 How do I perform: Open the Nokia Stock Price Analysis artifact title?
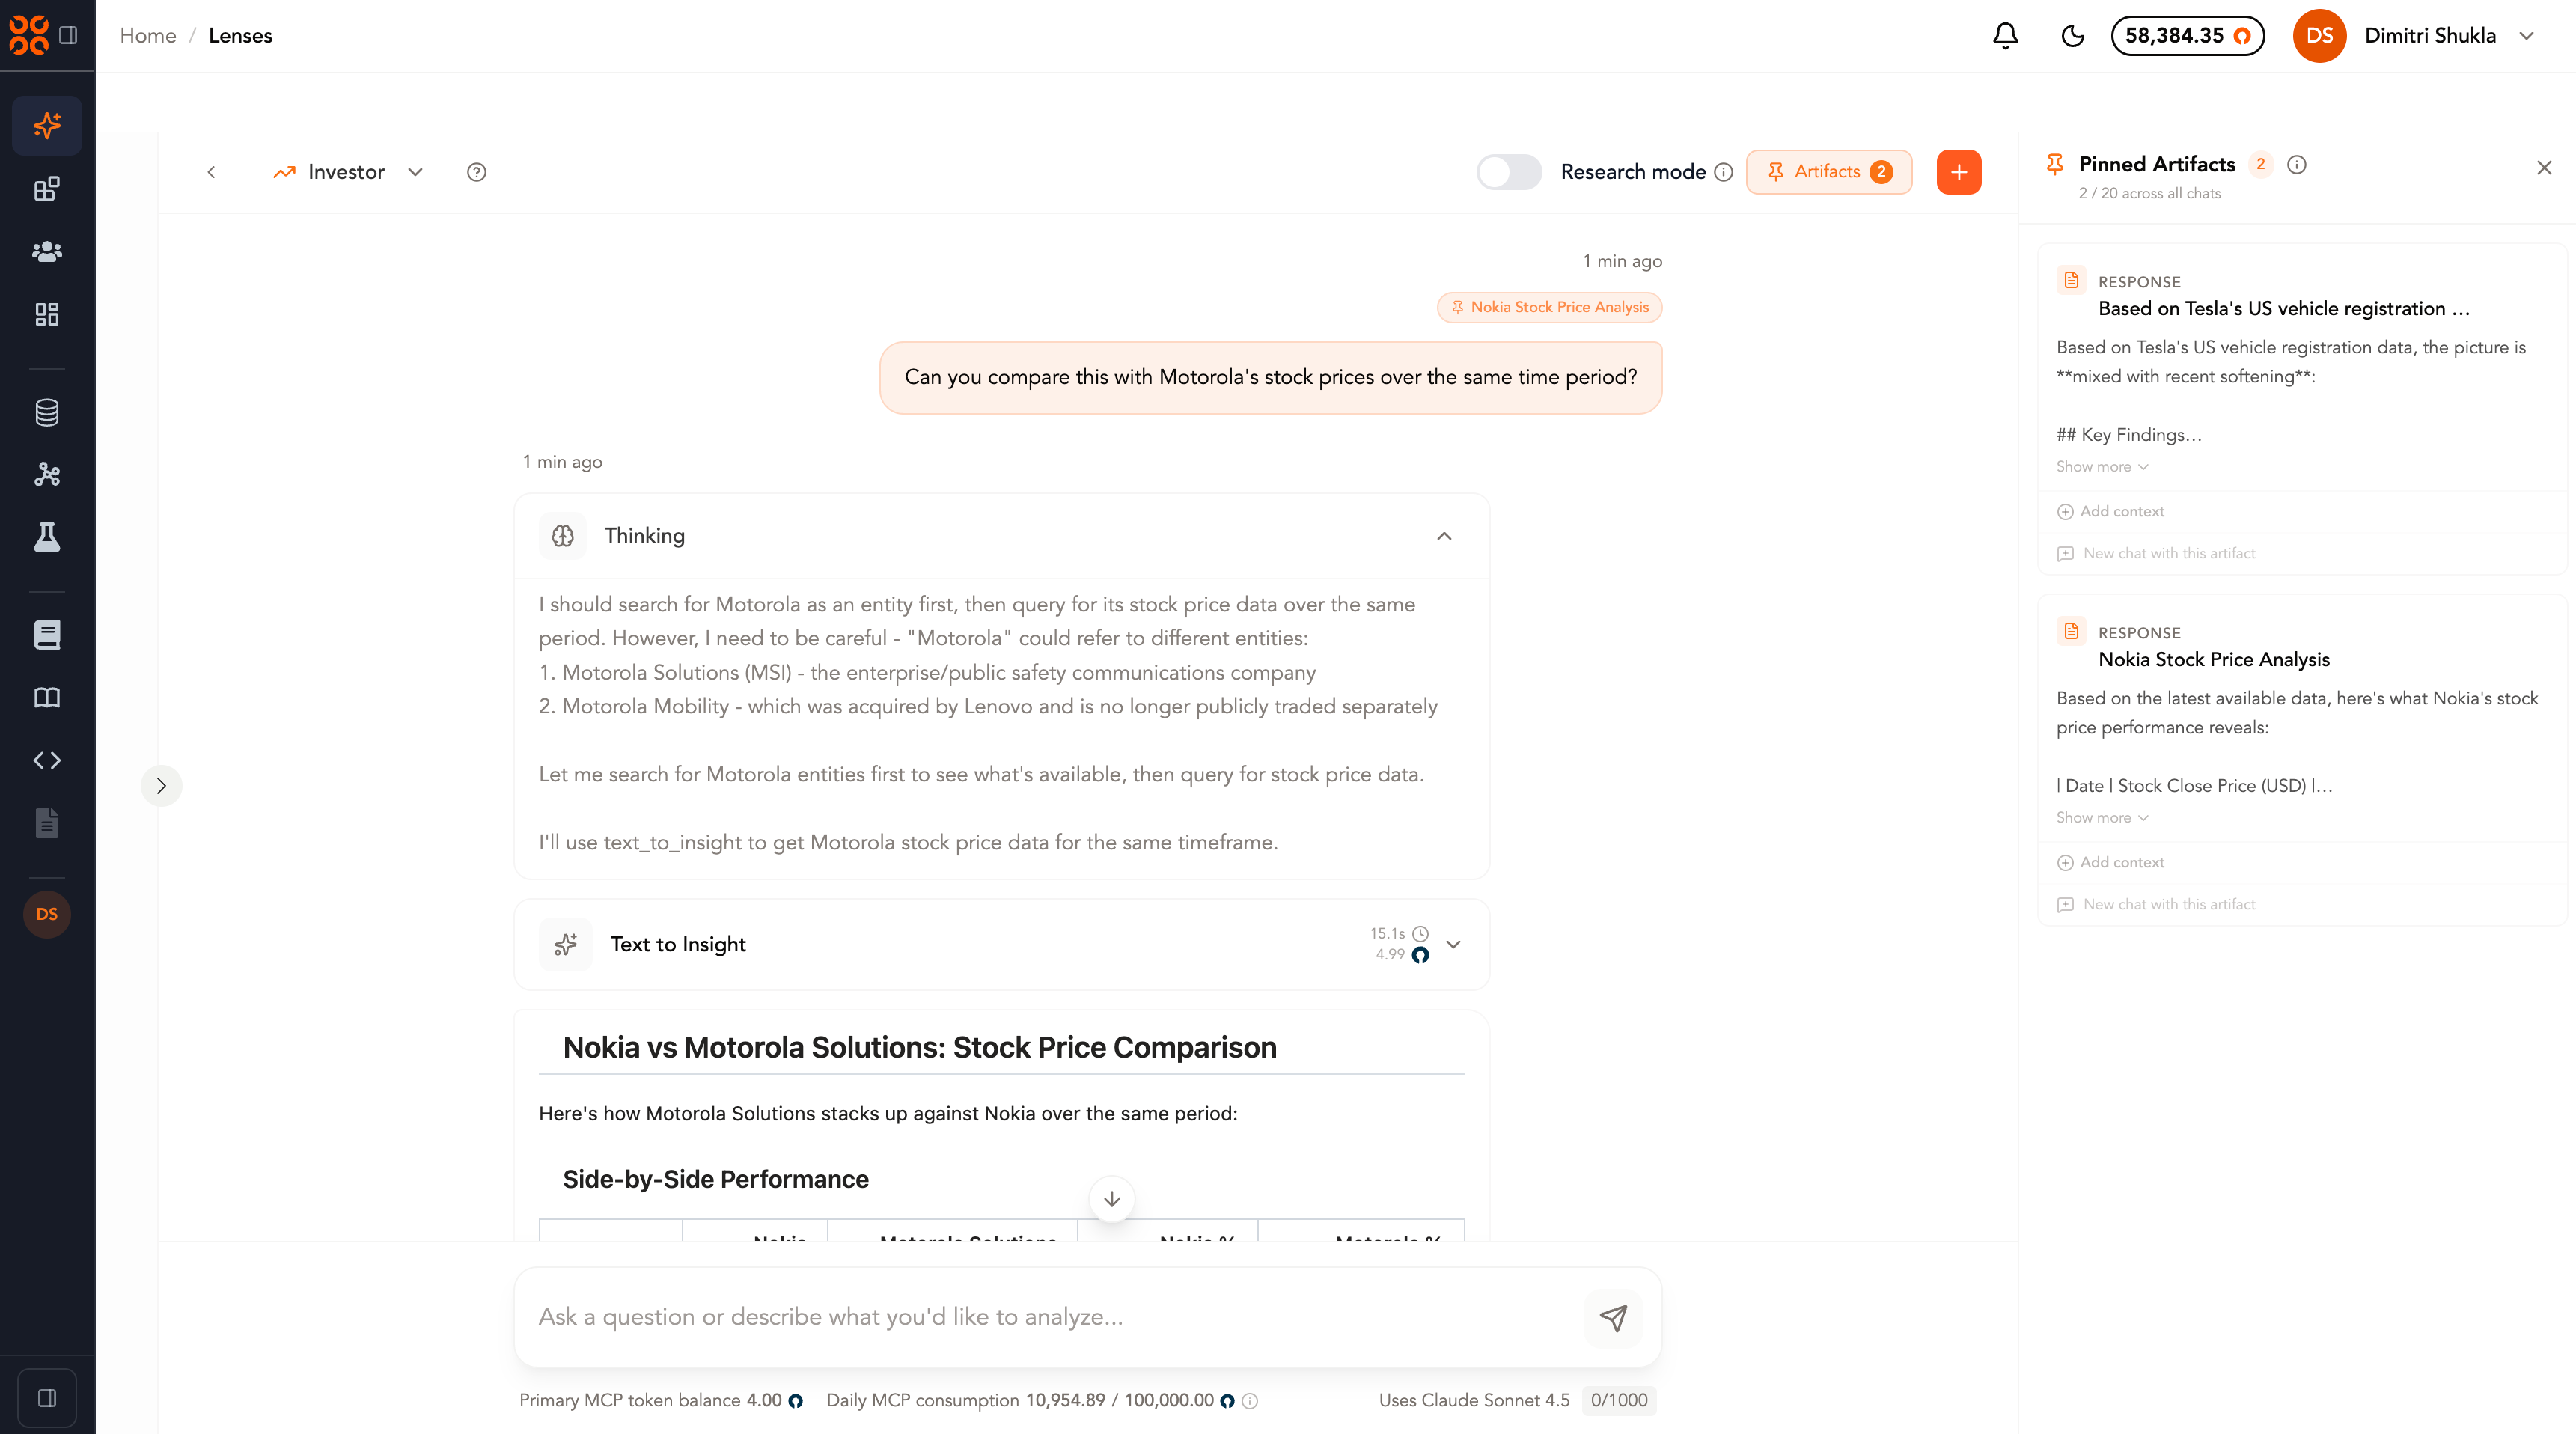point(2214,660)
